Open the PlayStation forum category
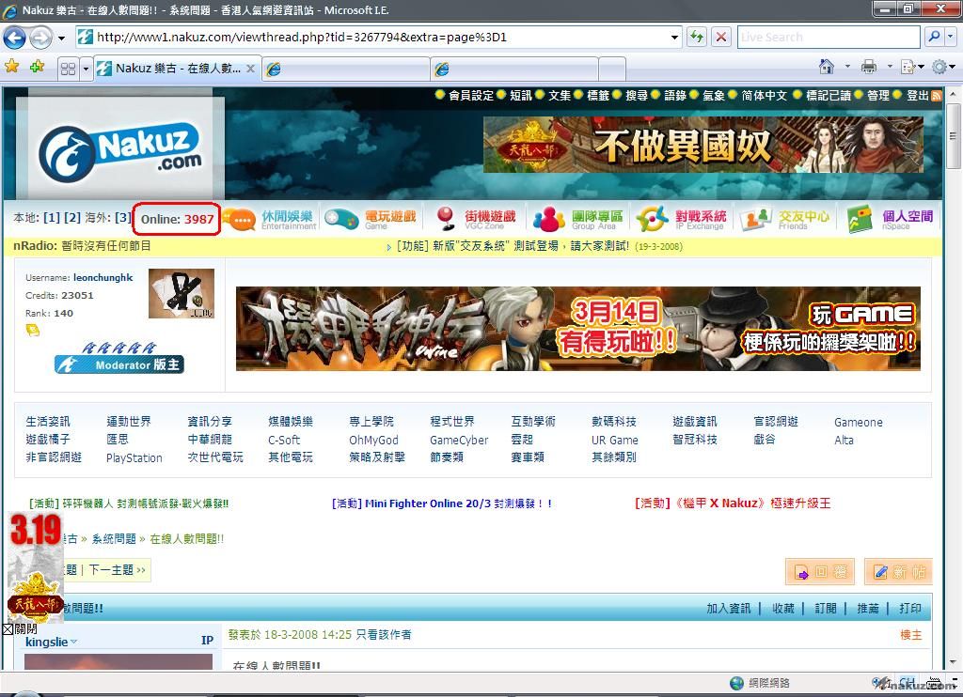The image size is (963, 697). 134,457
